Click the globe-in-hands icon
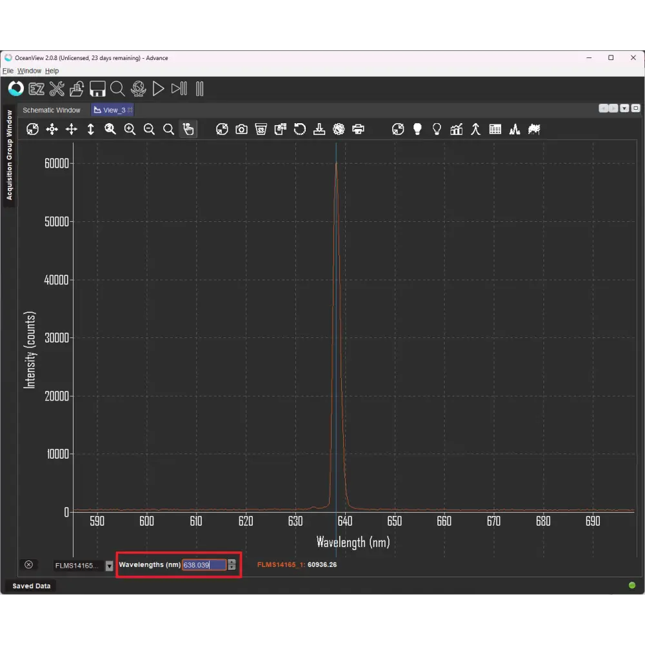The image size is (645, 645). tap(138, 89)
